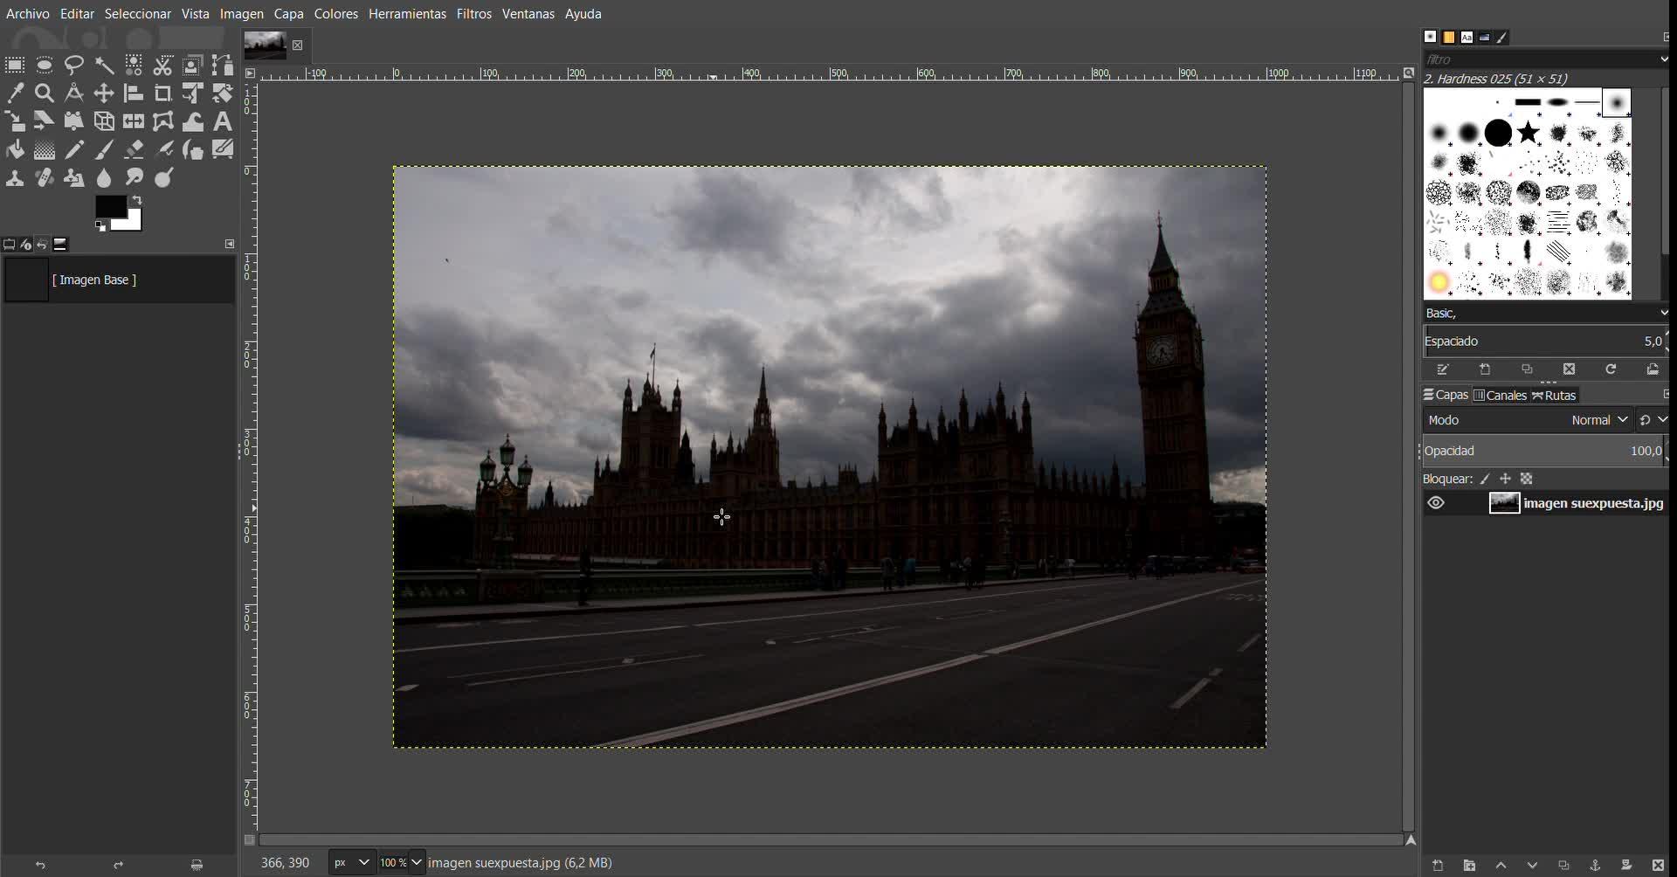Select the Clone stamp tool
Viewport: 1677px width, 877px height.
coord(15,178)
